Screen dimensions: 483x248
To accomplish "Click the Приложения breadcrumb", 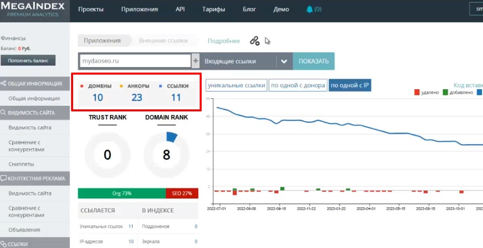I will click(102, 41).
